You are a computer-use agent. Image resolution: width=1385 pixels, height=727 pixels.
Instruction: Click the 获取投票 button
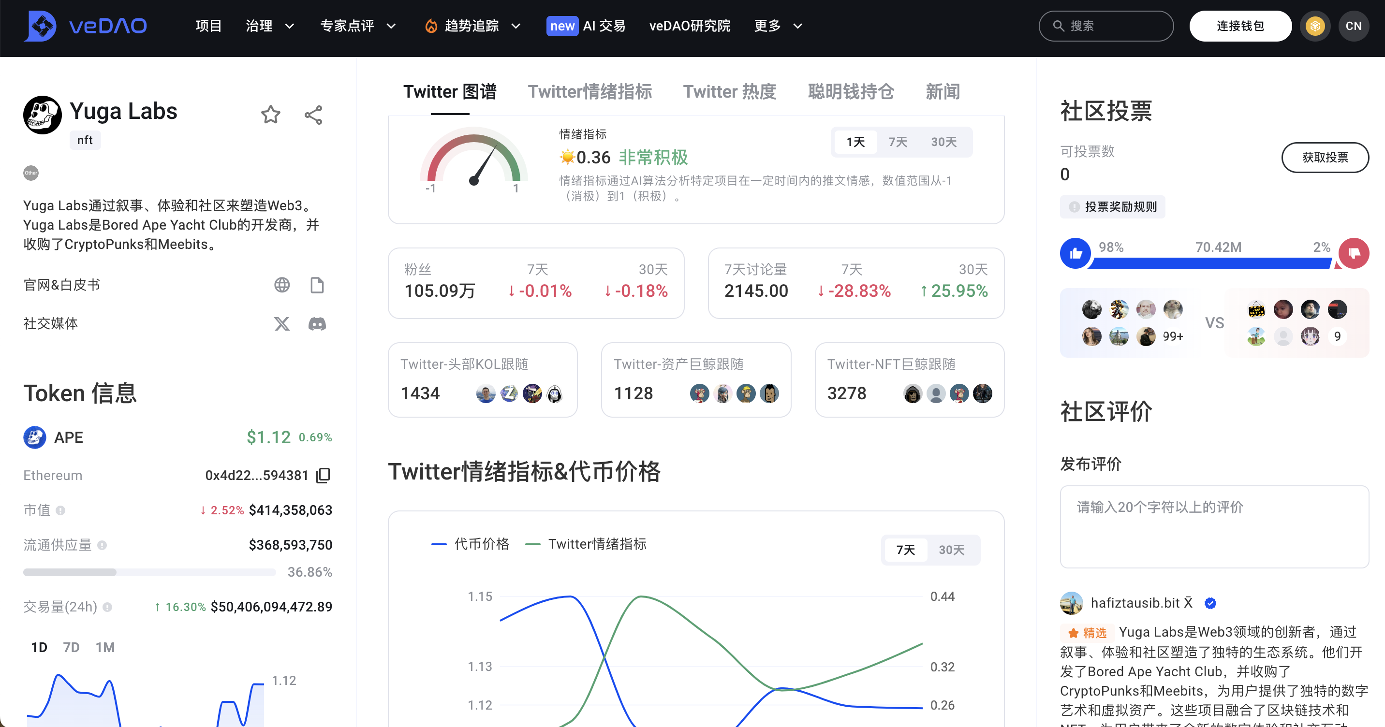[1325, 158]
